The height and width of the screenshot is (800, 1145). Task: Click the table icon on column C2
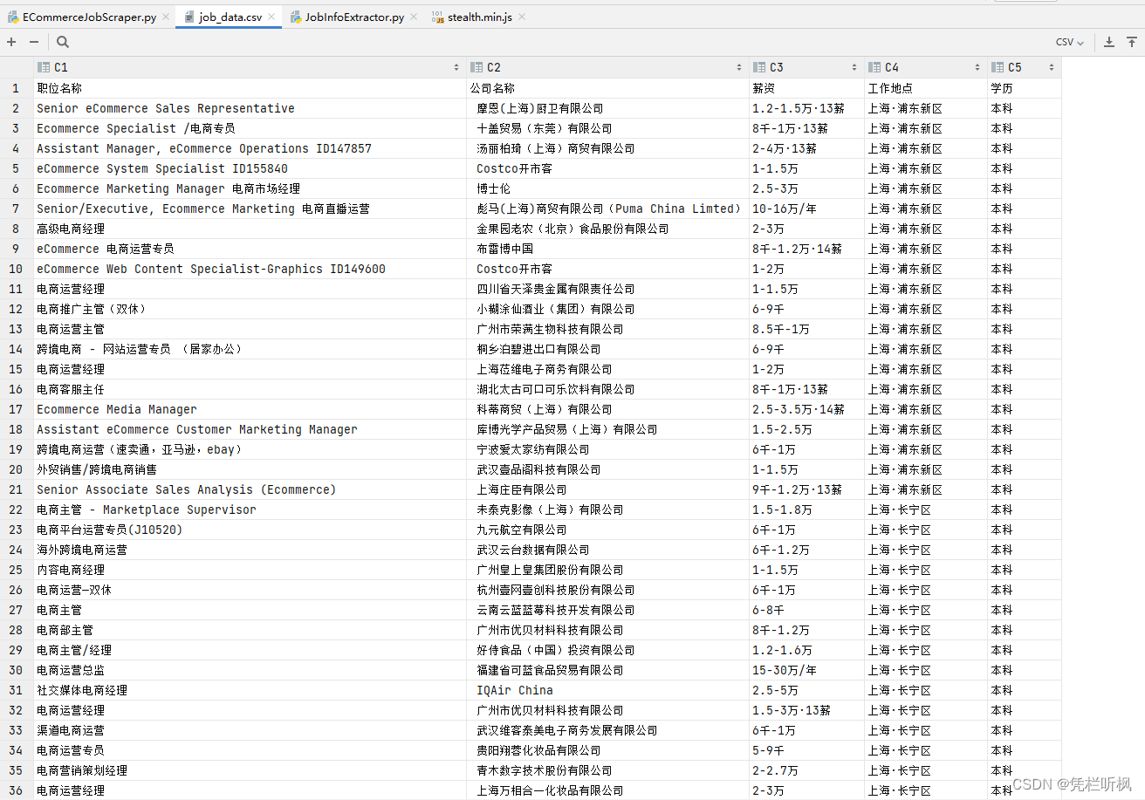[477, 67]
